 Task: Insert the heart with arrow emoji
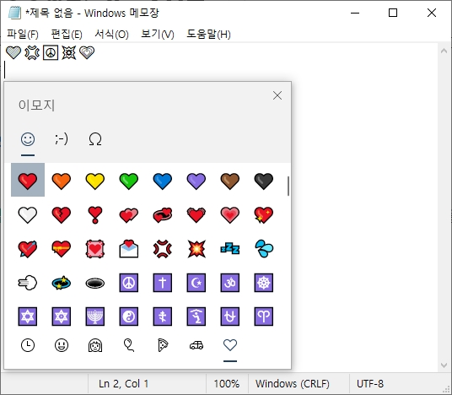tap(28, 248)
